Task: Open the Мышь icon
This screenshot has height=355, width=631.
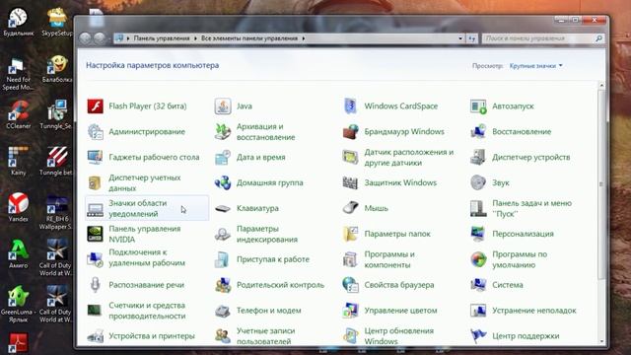Action: 351,208
